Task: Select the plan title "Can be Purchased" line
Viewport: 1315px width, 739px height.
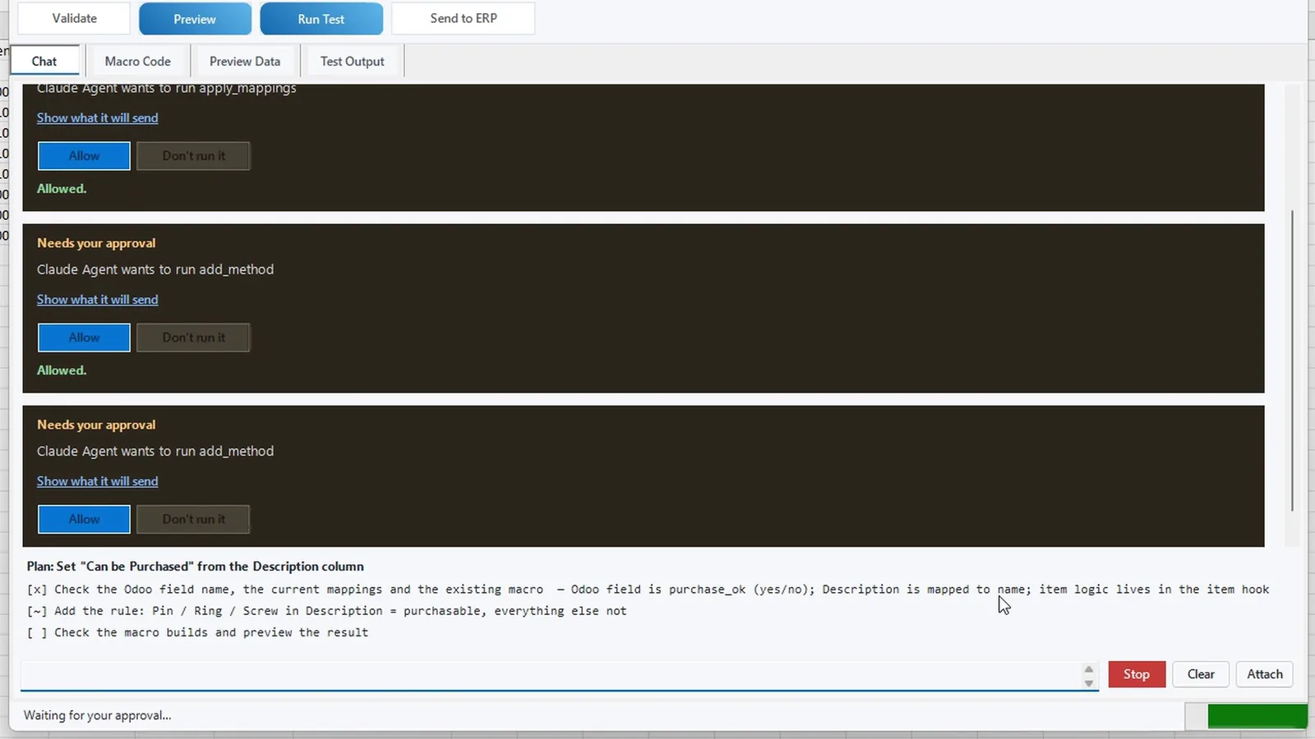Action: point(195,567)
